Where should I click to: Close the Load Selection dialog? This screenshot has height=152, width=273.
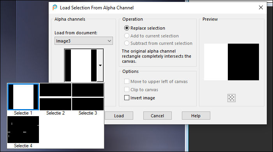pos(261,7)
